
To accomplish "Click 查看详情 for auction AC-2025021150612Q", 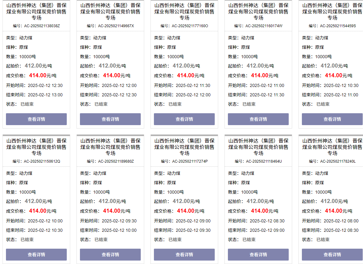I will click(36, 255).
